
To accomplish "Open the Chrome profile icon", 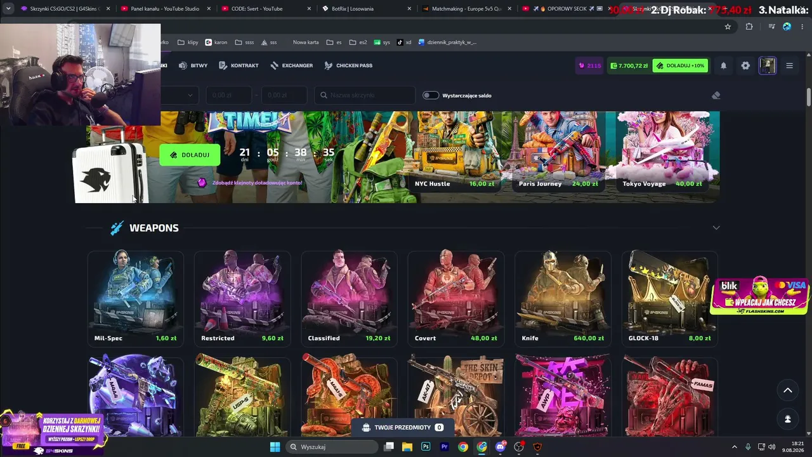I will point(787,27).
